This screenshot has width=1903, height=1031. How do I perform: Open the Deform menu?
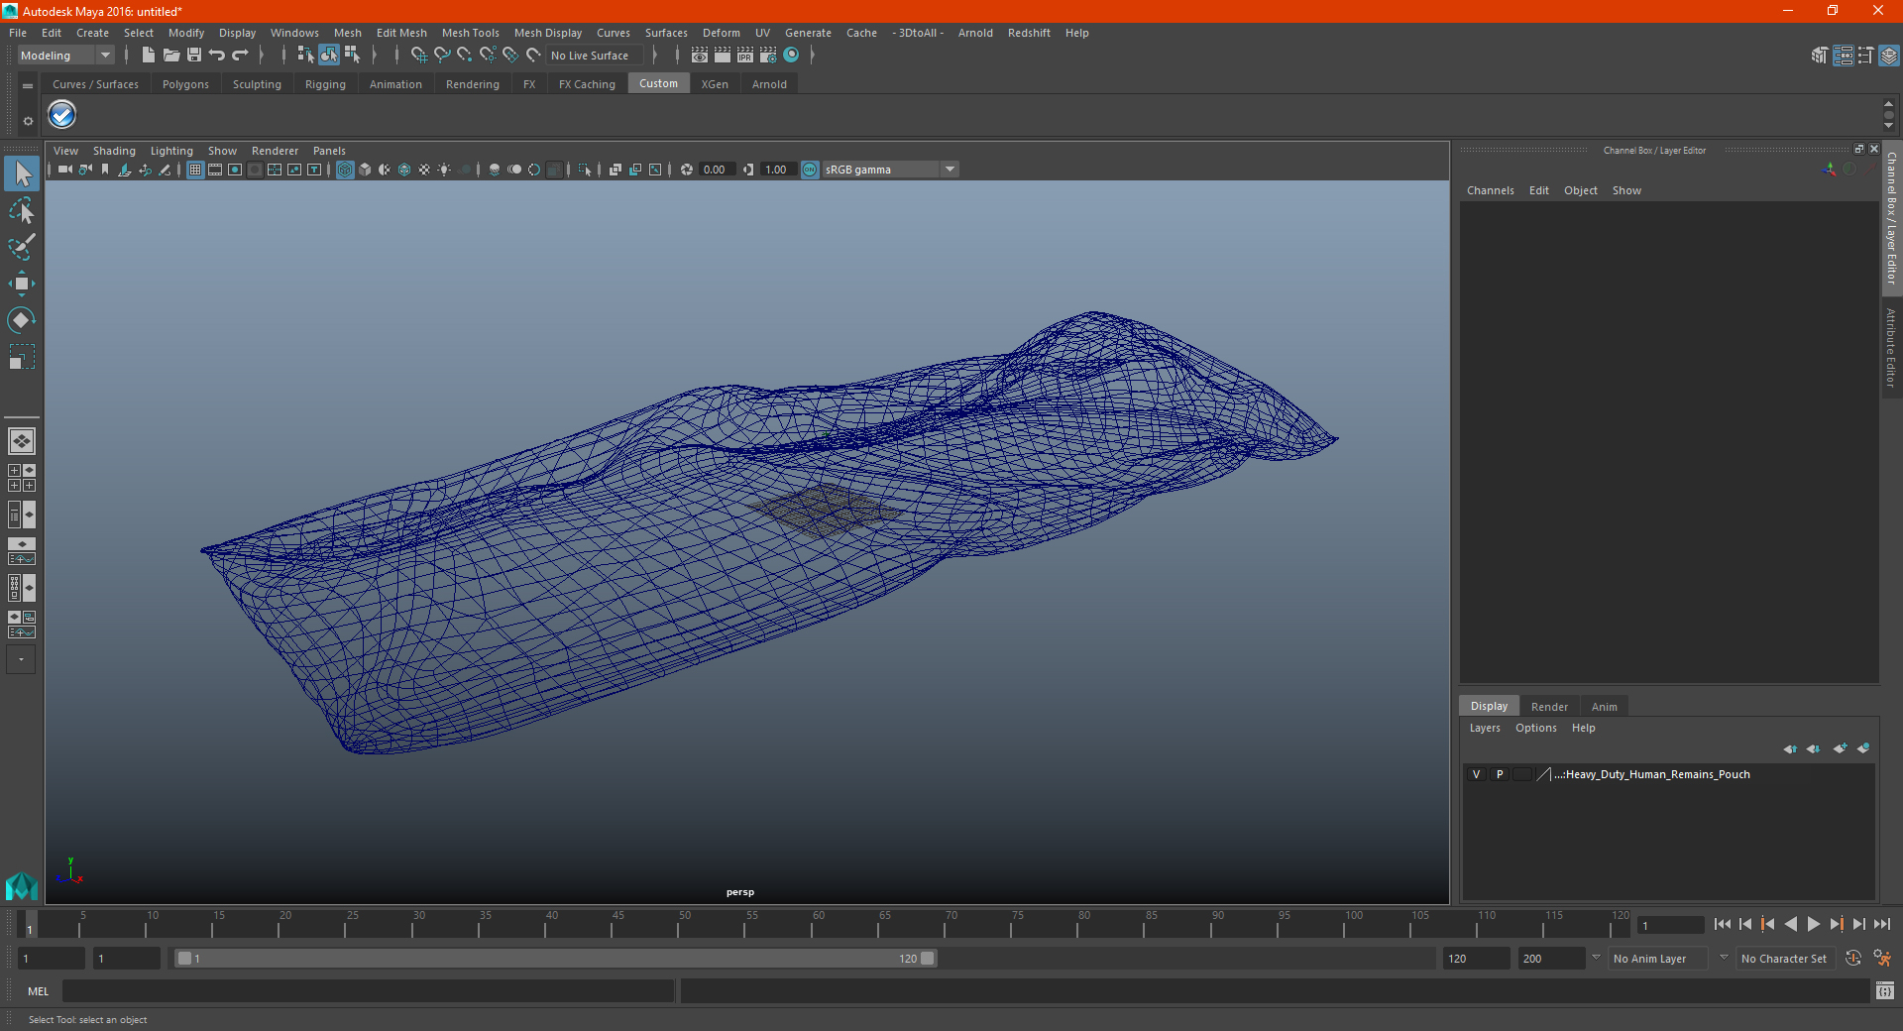coord(721,33)
